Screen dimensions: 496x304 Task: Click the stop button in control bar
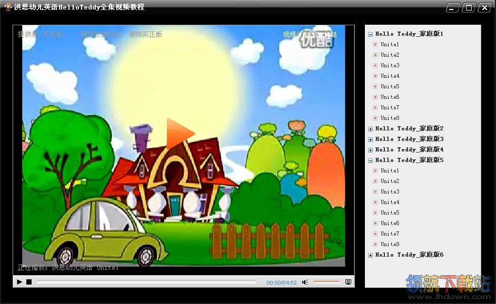[29, 282]
